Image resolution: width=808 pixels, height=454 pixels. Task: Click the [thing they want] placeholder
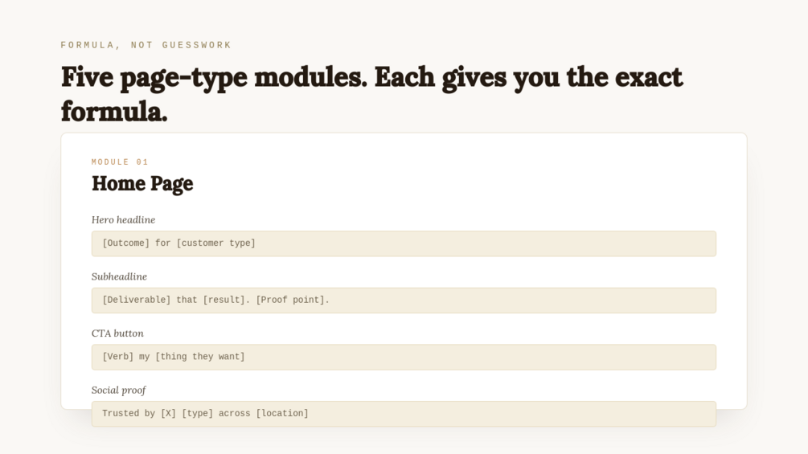[x=200, y=356]
